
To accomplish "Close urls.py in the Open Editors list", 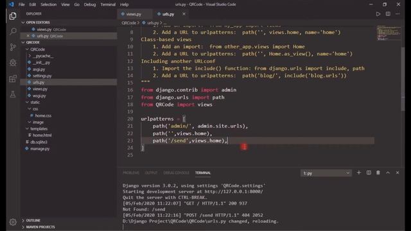I will [x=28, y=36].
